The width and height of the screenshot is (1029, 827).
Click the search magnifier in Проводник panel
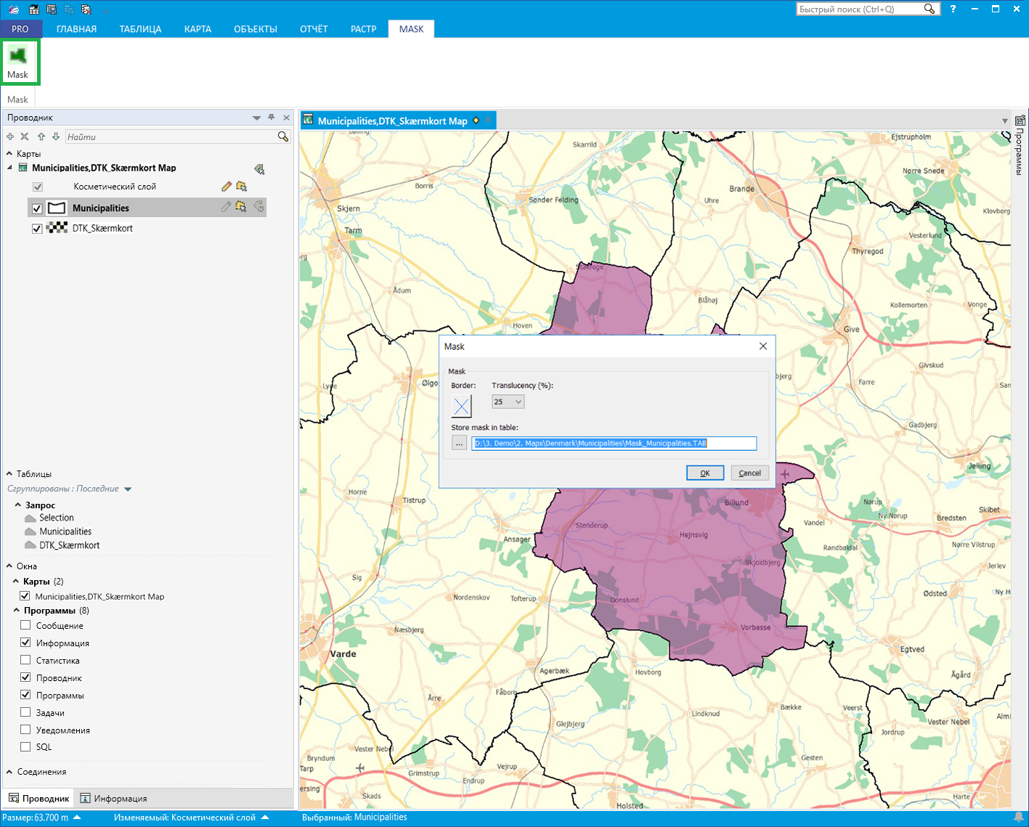(283, 137)
